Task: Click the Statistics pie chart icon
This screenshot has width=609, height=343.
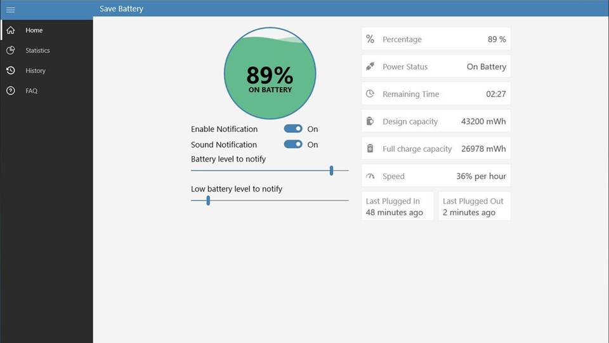Action: pos(10,50)
